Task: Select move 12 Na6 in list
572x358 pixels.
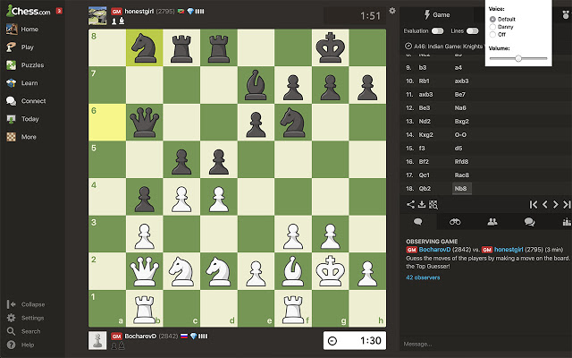Action: [x=460, y=107]
